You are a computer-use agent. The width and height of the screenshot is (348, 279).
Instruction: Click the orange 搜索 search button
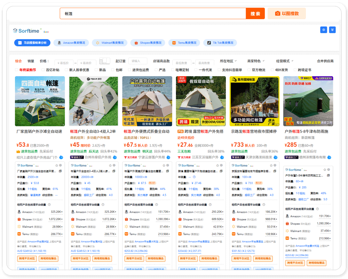(x=255, y=13)
